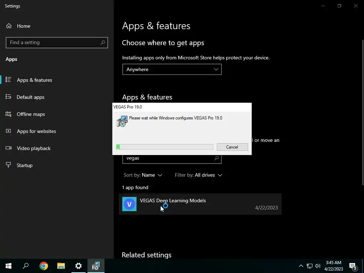This screenshot has height=273, width=364.
Task: Show hidden system tray icons
Action: (301, 266)
